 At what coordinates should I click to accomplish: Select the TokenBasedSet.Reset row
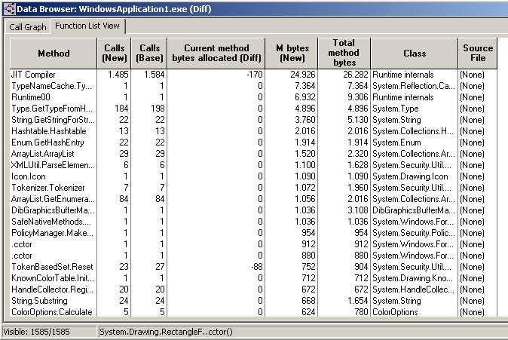tap(52, 267)
